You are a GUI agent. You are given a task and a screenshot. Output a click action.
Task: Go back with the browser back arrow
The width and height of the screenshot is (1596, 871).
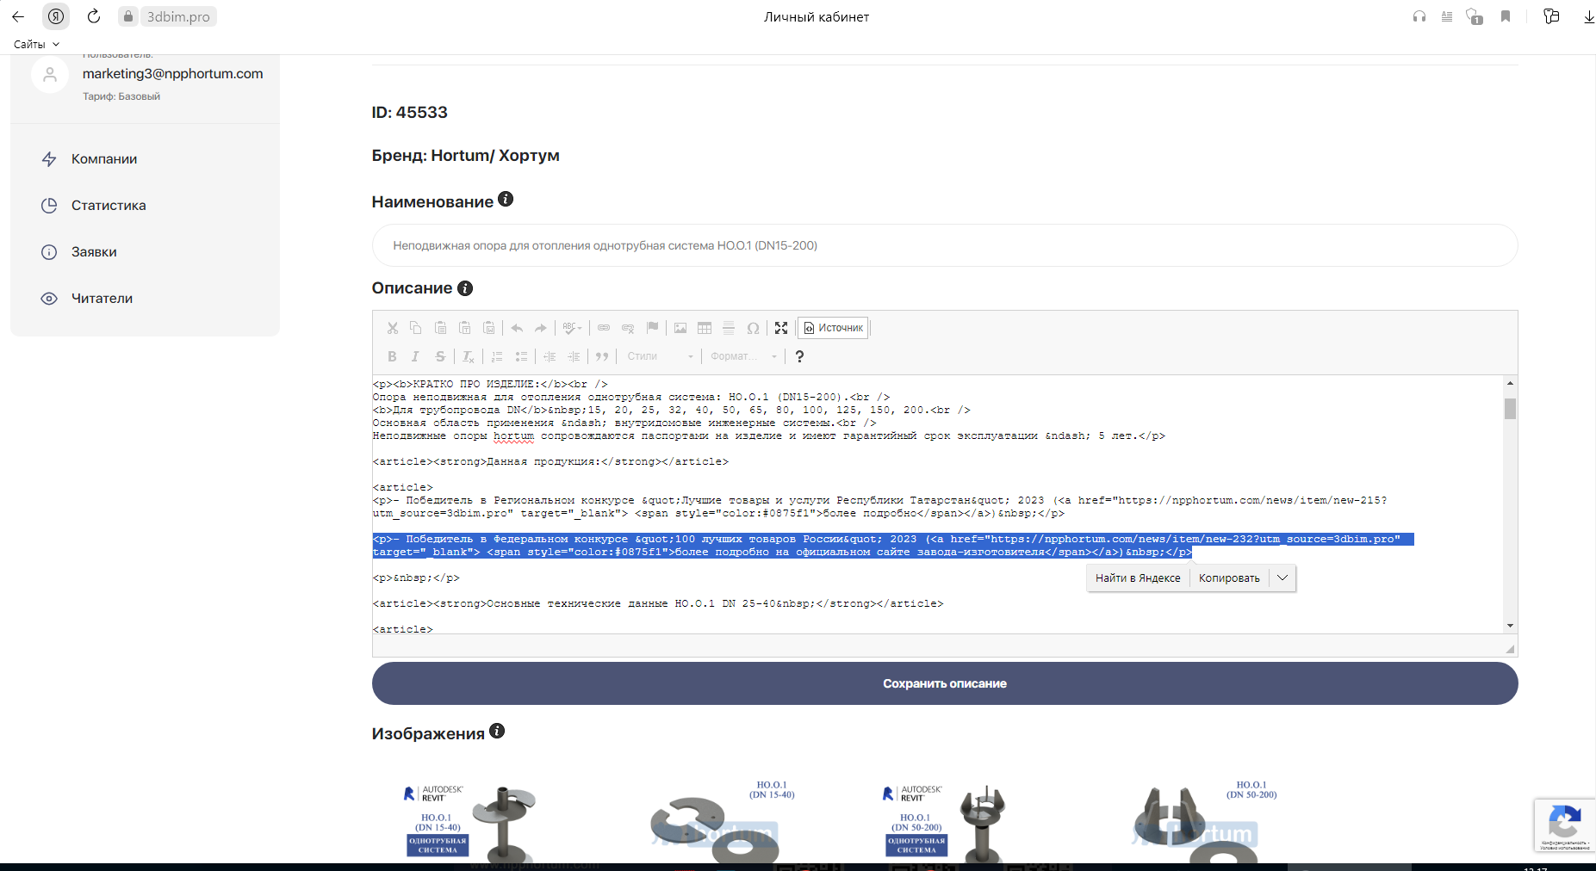[x=18, y=16]
